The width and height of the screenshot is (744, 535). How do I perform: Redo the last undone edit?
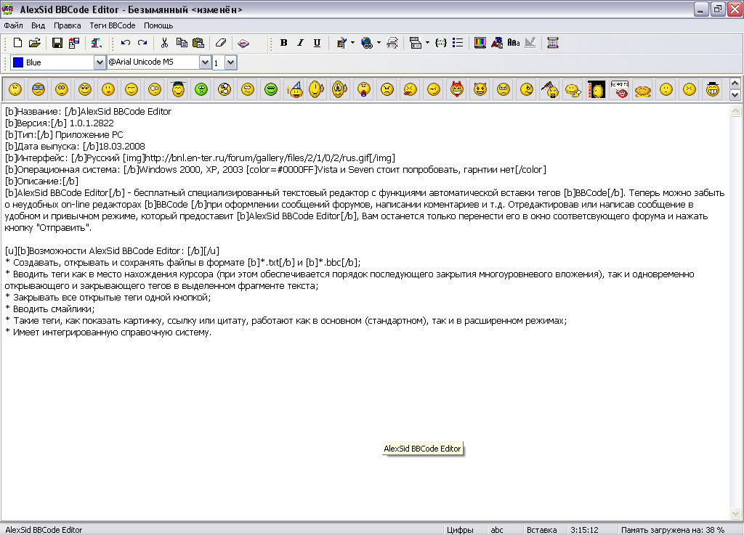click(142, 43)
